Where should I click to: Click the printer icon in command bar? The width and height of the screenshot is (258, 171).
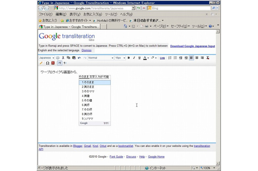point(146,26)
